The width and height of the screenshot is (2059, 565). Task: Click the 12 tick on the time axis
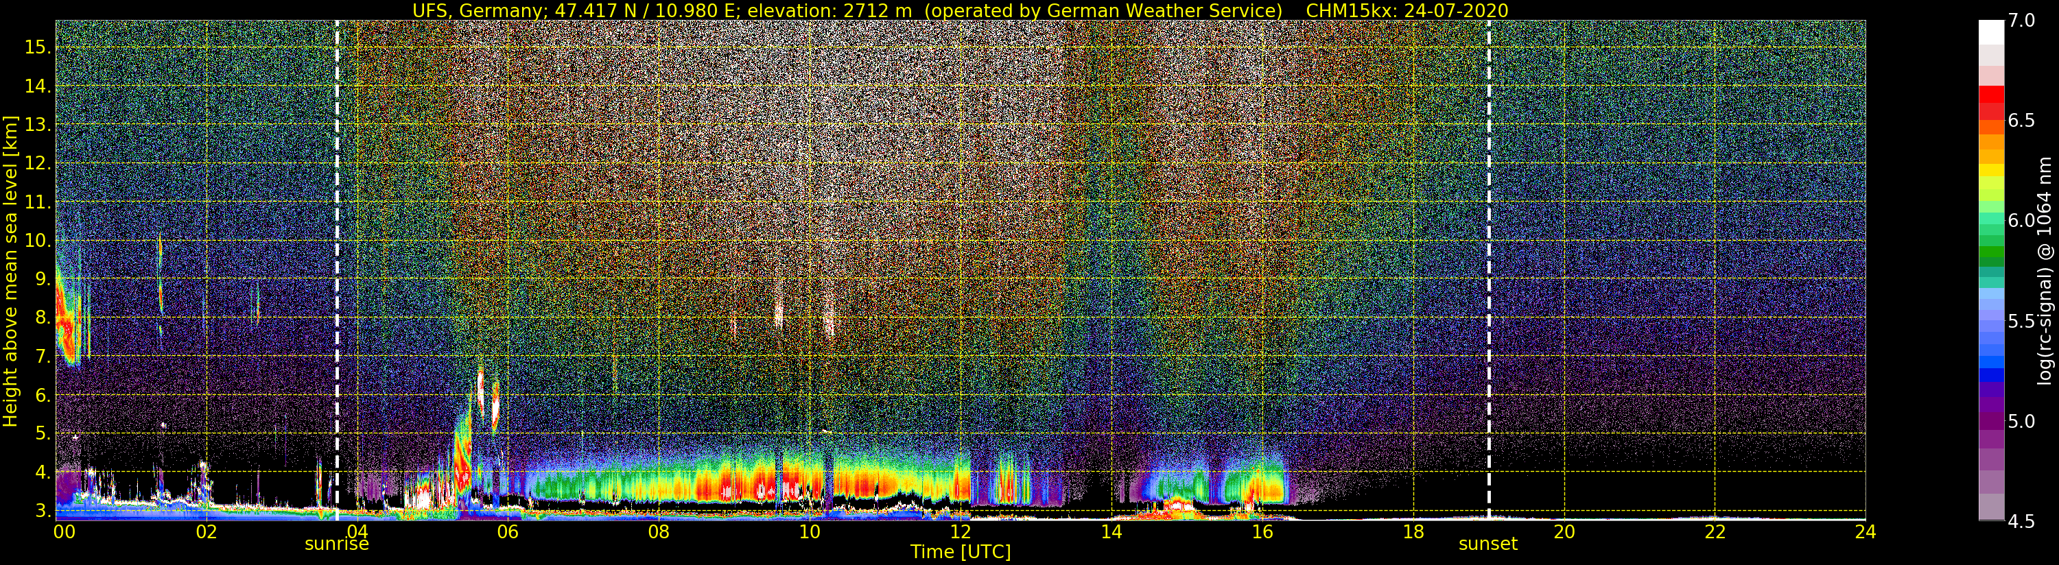pos(960,532)
